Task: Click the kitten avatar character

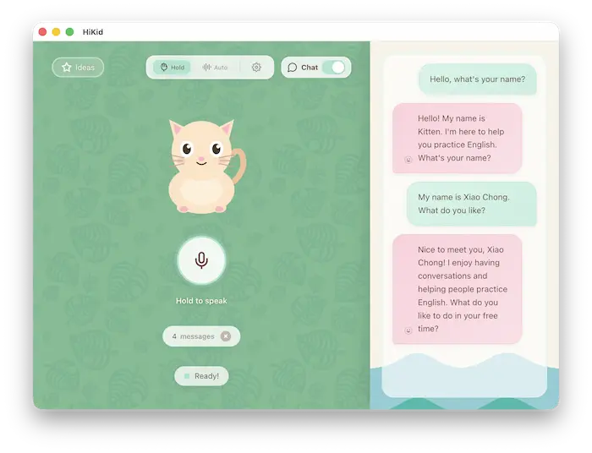Action: click(201, 166)
